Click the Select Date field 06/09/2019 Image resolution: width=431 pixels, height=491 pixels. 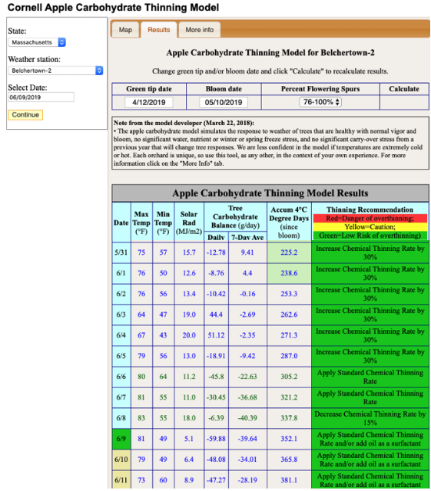pos(41,97)
